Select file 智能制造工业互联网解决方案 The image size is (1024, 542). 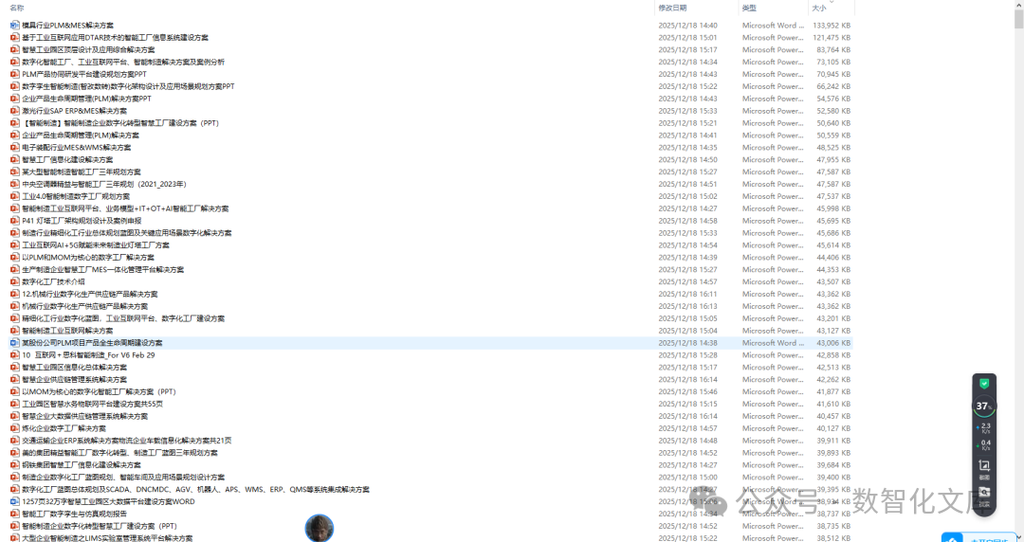(67, 331)
